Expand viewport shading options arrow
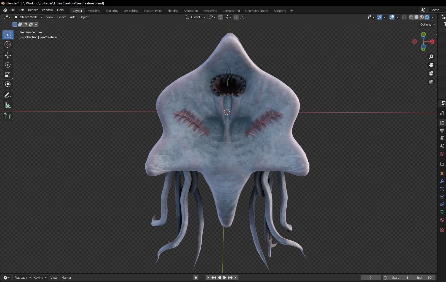 pos(432,17)
